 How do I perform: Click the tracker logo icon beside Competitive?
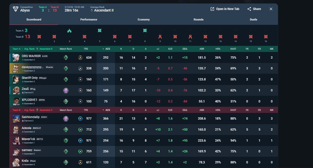tap(15, 9)
